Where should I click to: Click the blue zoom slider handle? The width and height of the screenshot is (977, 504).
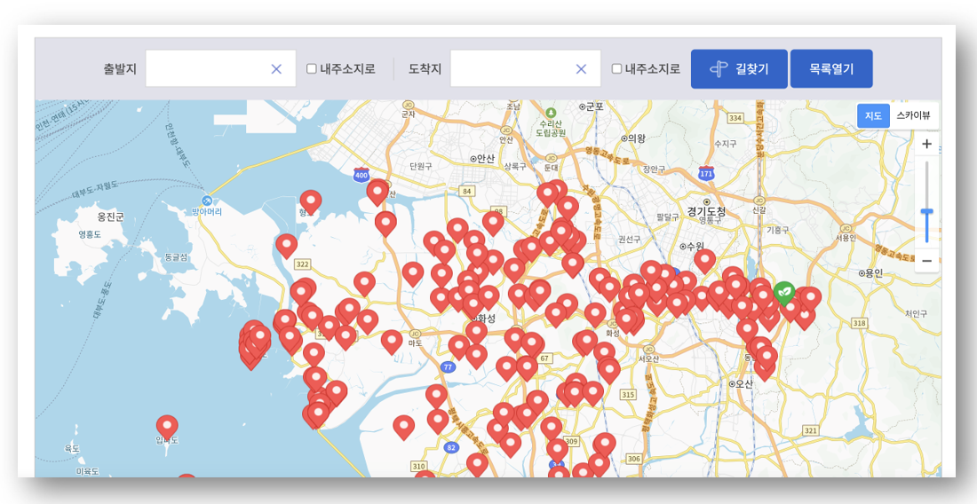pyautogui.click(x=926, y=213)
